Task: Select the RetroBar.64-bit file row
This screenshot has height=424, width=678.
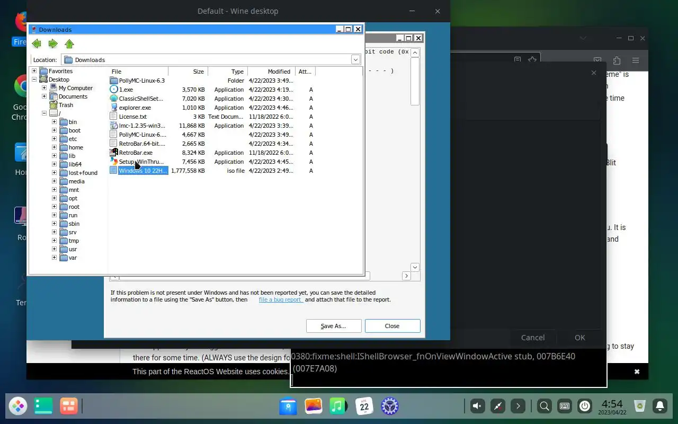Action: [x=212, y=144]
